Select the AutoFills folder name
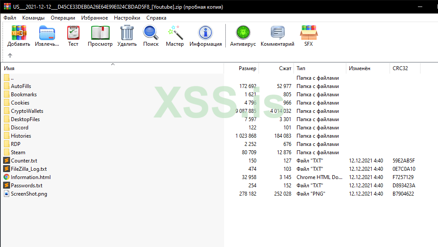 [21, 86]
